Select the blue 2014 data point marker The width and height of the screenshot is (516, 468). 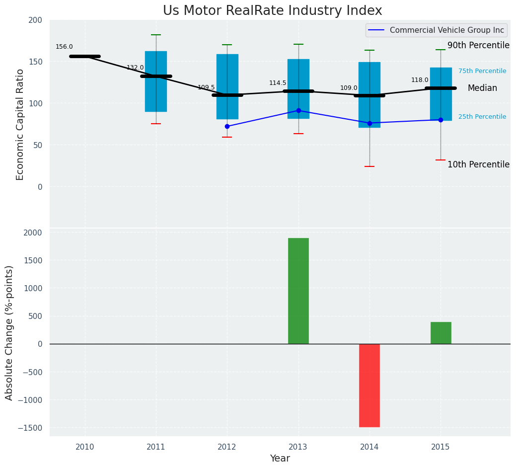coord(369,123)
